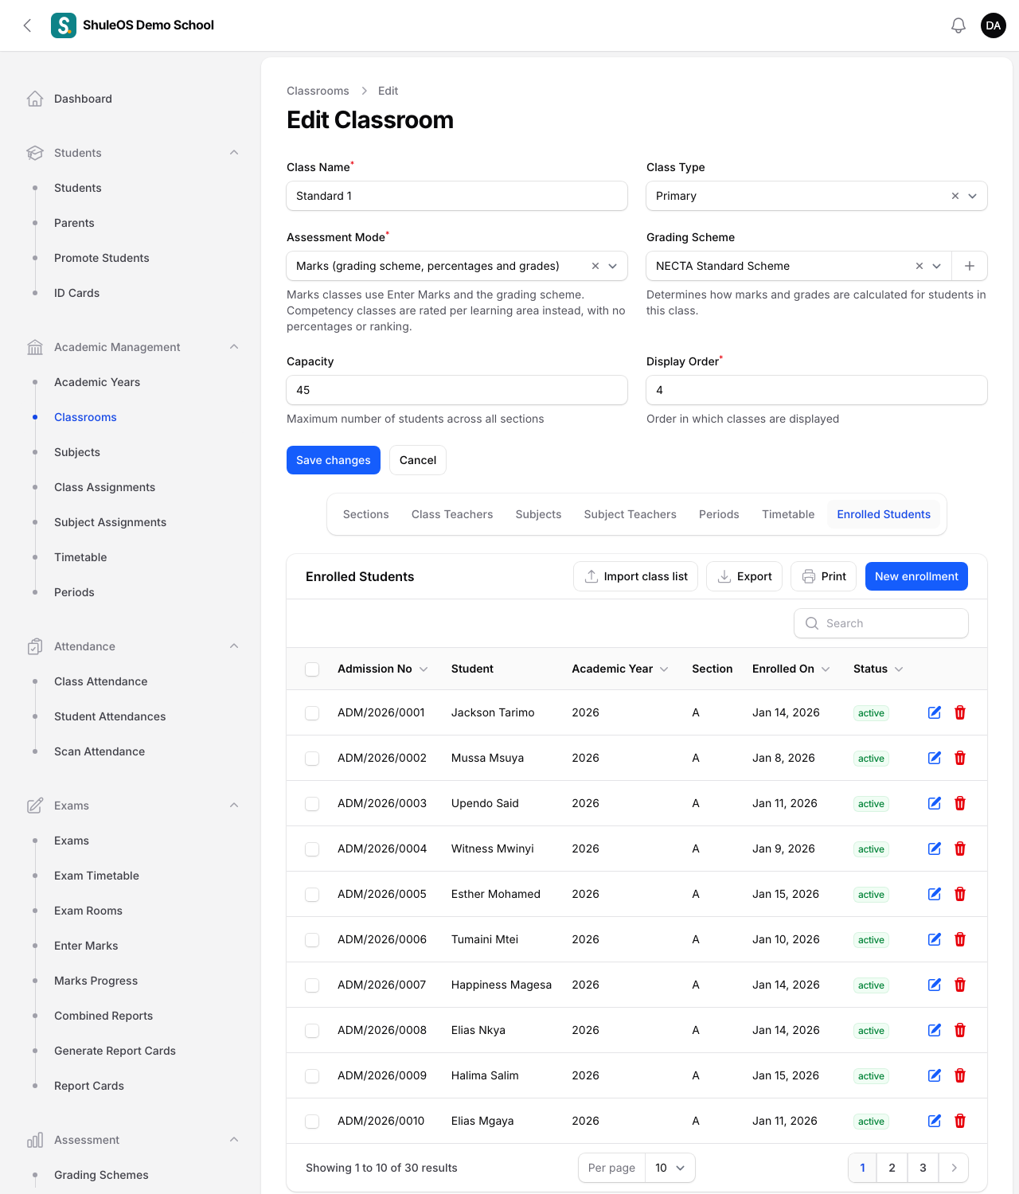Viewport: 1019px width, 1194px height.
Task: Open the Subject Teachers tab
Action: [631, 514]
